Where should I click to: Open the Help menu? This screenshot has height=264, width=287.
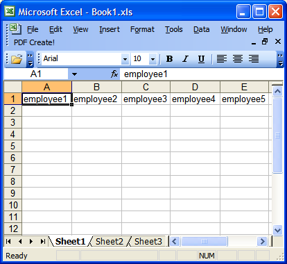click(x=266, y=29)
